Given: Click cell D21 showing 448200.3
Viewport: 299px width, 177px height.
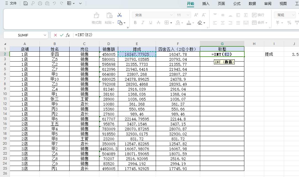Looking at the screenshot, I should [109, 149].
